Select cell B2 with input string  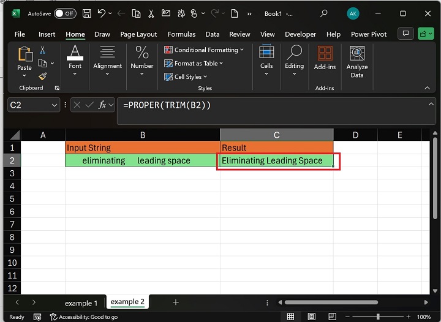(x=142, y=160)
